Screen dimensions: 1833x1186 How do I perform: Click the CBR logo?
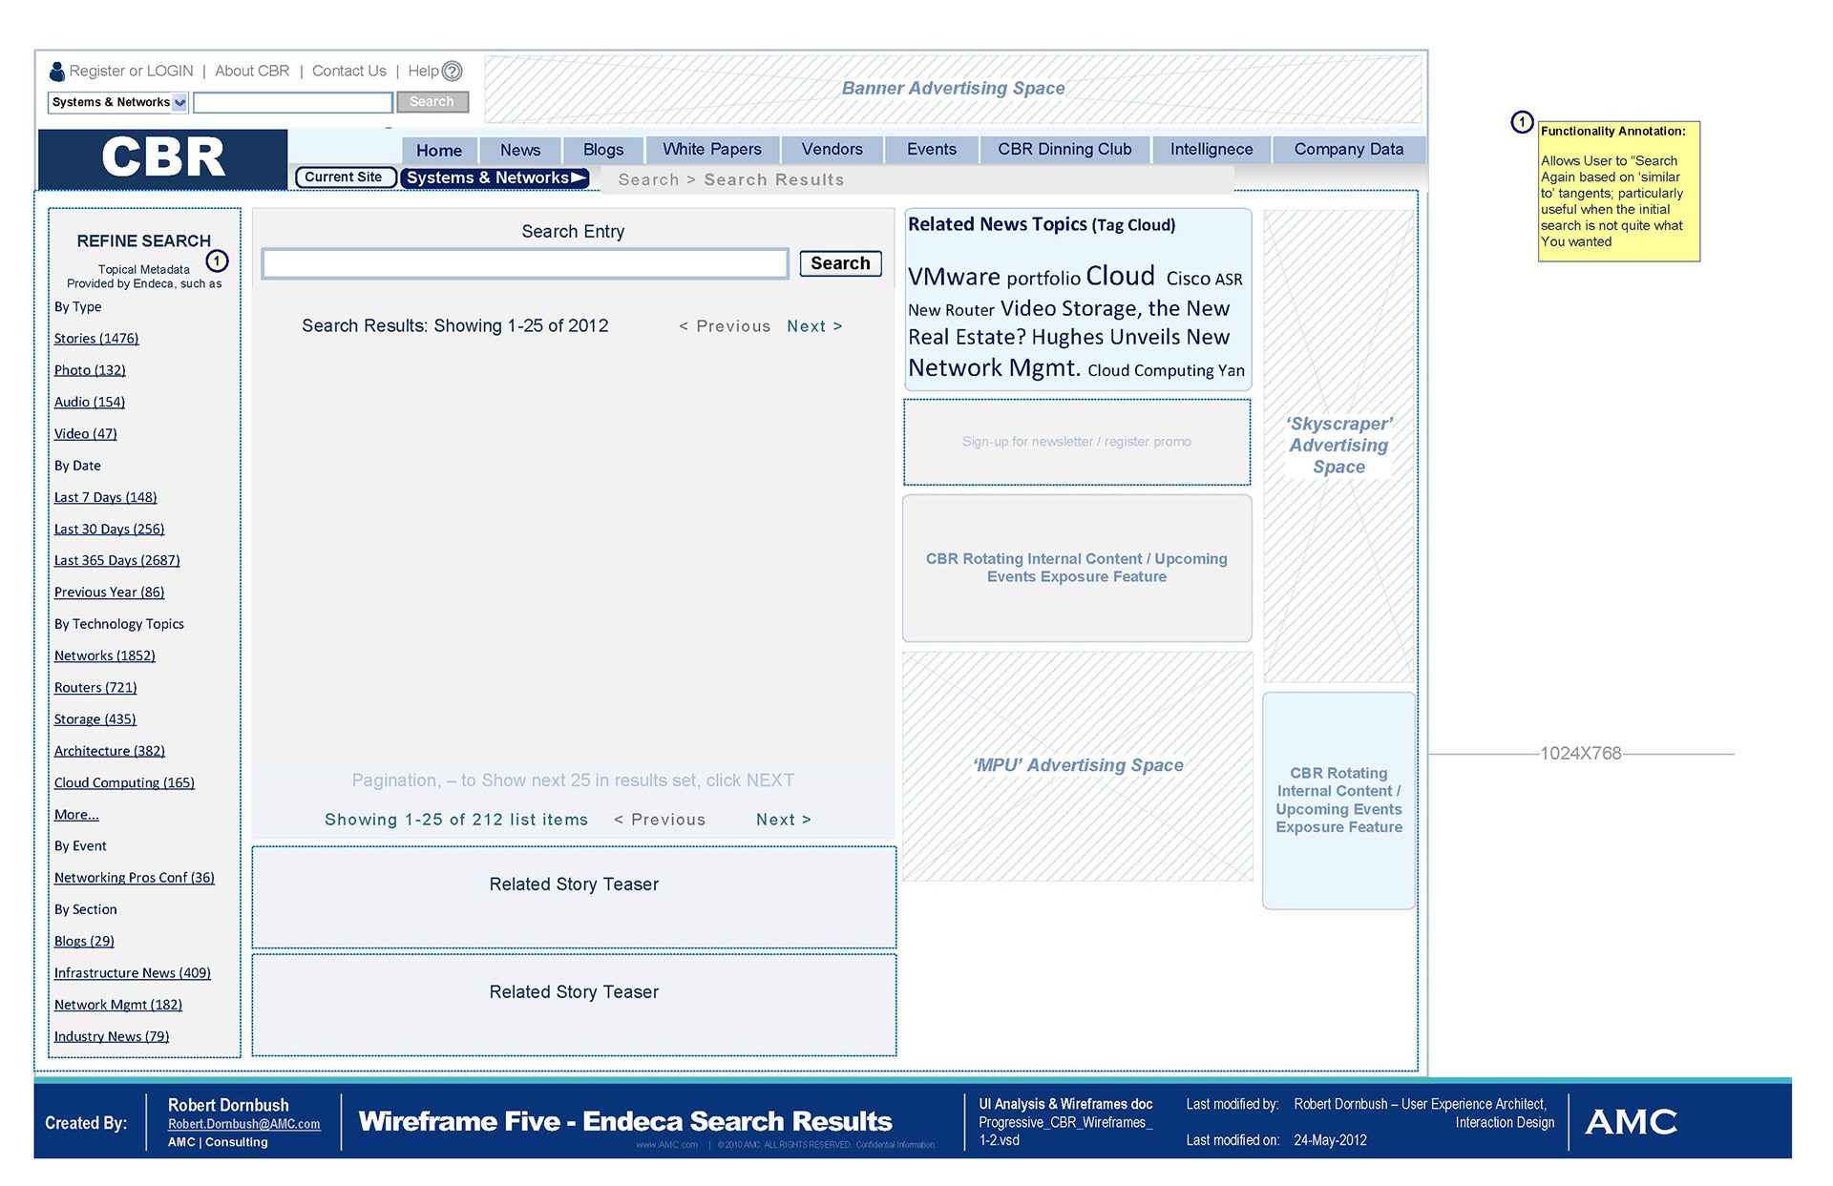[x=162, y=157]
